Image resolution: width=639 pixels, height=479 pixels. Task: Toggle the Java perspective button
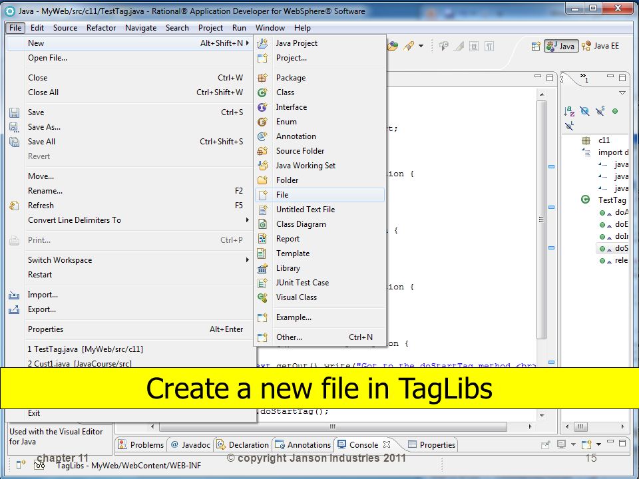pyautogui.click(x=561, y=46)
